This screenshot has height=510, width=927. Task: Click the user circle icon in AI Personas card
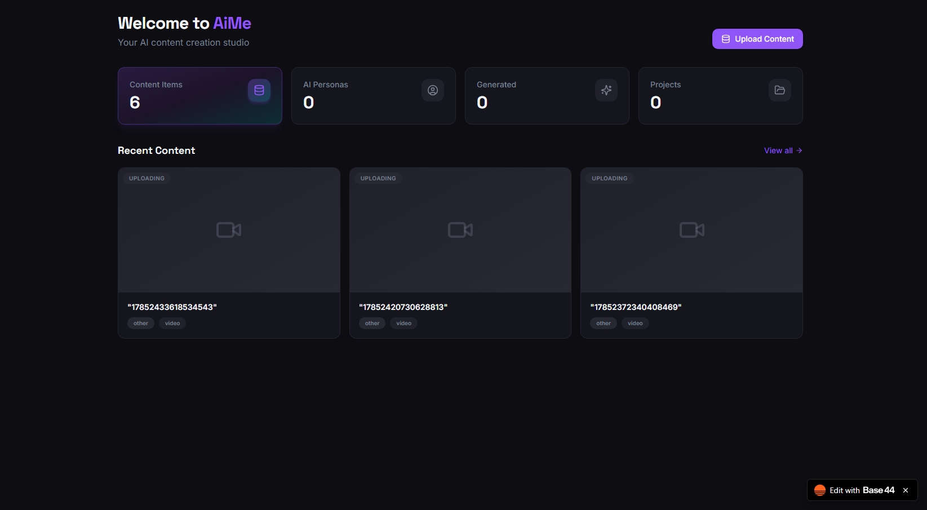point(433,90)
